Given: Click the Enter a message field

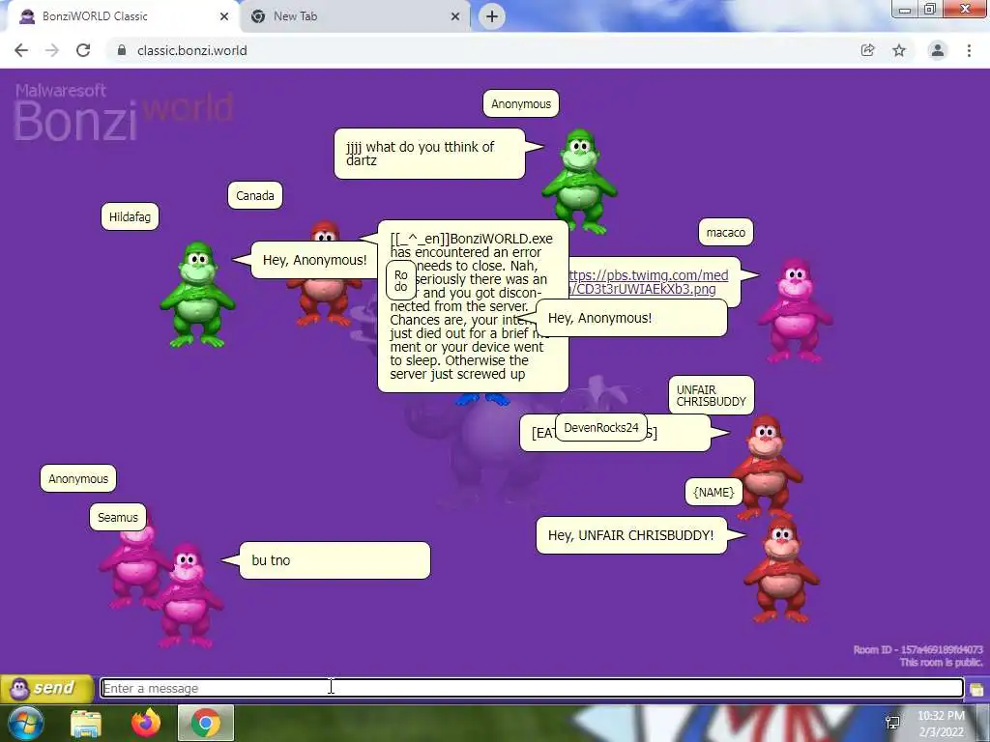Looking at the screenshot, I should point(532,688).
